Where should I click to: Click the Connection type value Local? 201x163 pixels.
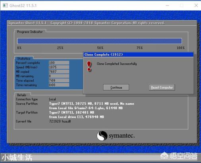[x=52, y=99]
